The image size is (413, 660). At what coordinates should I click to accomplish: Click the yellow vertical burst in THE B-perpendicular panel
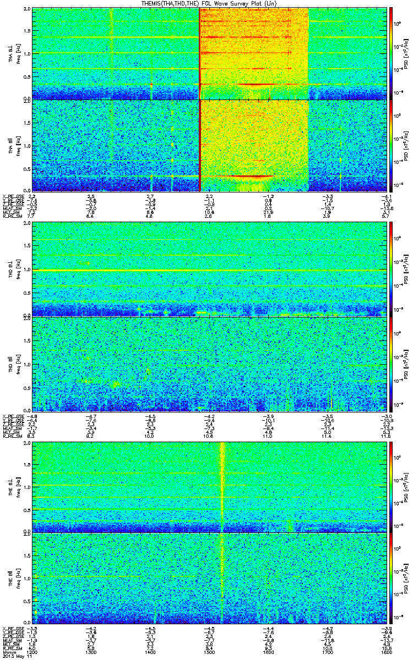(222, 486)
